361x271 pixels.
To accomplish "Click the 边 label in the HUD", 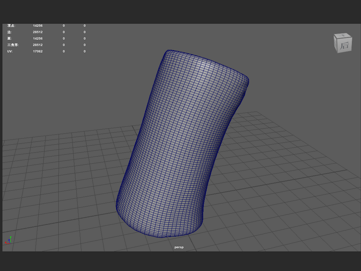I will click(9, 32).
